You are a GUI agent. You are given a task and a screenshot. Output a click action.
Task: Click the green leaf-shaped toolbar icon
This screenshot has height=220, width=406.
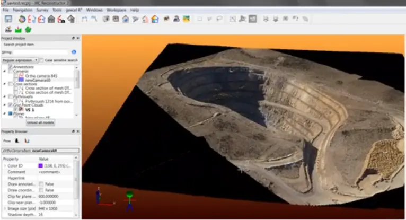coord(28,30)
